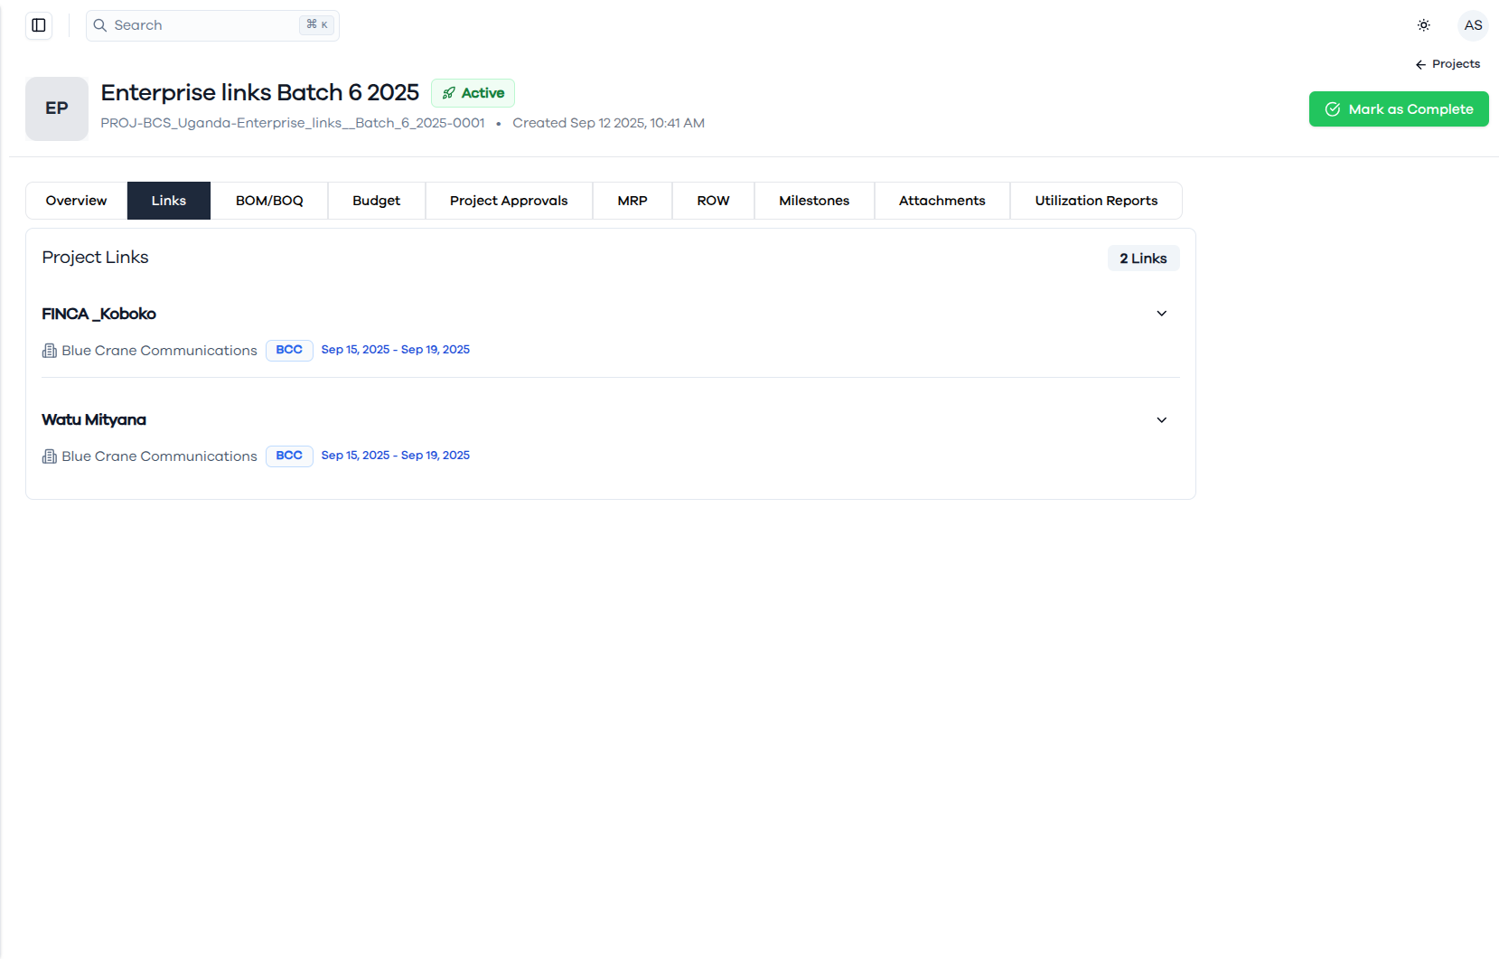Click the FINCA _Koboko link title
This screenshot has width=1499, height=959.
coord(98,314)
